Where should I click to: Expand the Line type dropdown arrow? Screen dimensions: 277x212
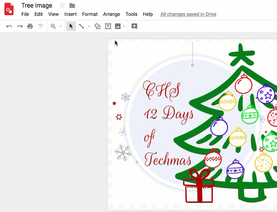89,27
